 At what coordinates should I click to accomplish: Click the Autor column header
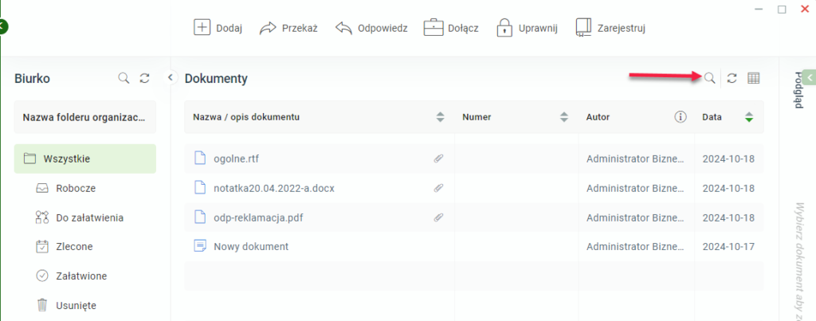click(x=598, y=118)
